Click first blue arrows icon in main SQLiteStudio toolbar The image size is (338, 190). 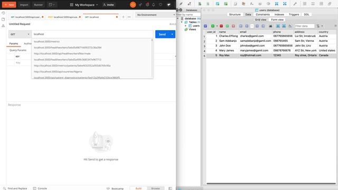click(x=277, y=4)
